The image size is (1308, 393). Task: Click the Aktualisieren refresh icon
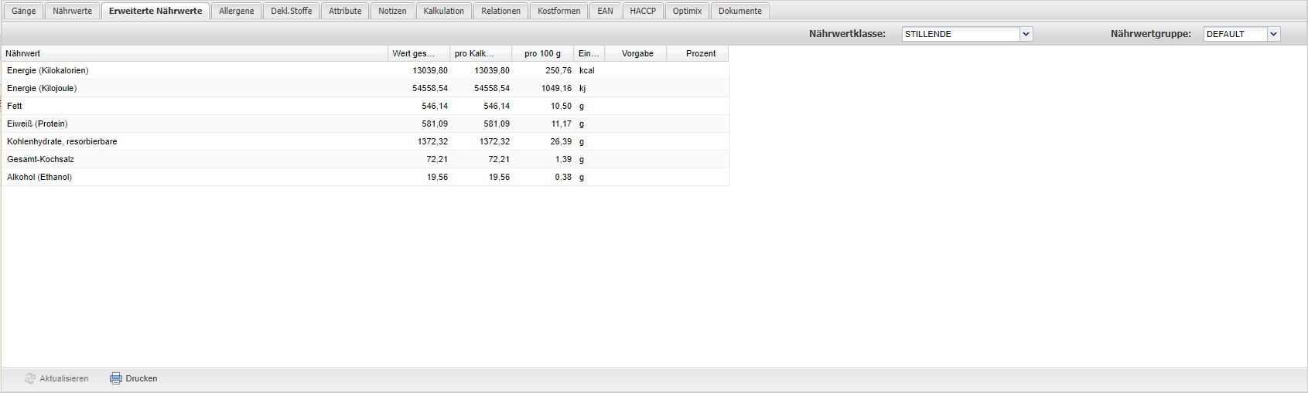pyautogui.click(x=30, y=378)
